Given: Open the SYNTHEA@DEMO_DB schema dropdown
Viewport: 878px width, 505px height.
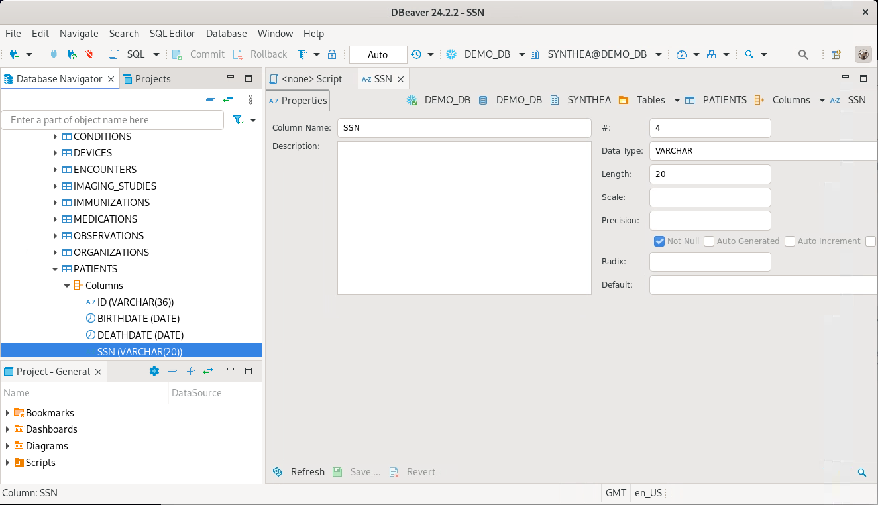Looking at the screenshot, I should [658, 54].
